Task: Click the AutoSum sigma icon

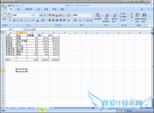Action: 131,14
